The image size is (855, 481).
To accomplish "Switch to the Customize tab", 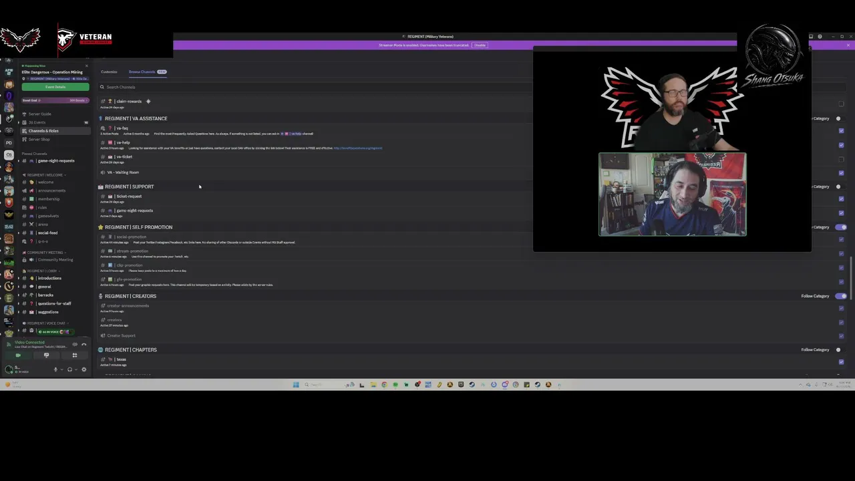I will (x=109, y=71).
